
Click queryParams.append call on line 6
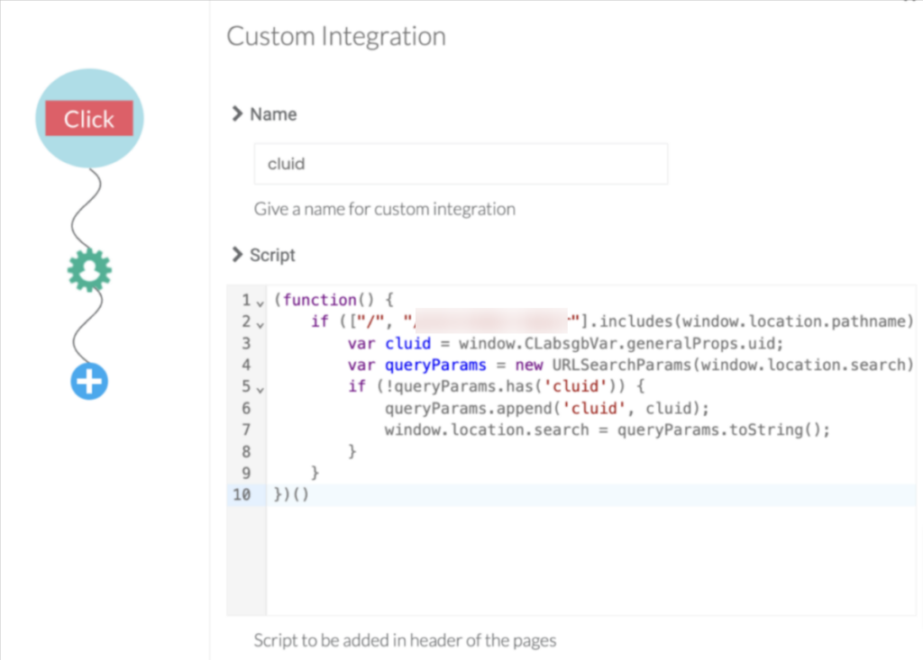click(547, 408)
